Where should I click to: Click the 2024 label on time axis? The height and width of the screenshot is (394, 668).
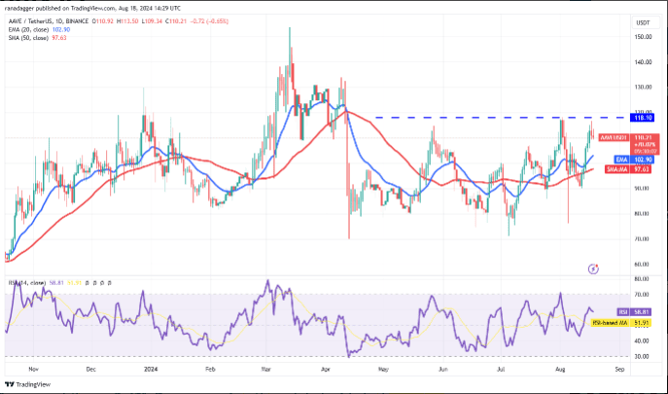[151, 370]
